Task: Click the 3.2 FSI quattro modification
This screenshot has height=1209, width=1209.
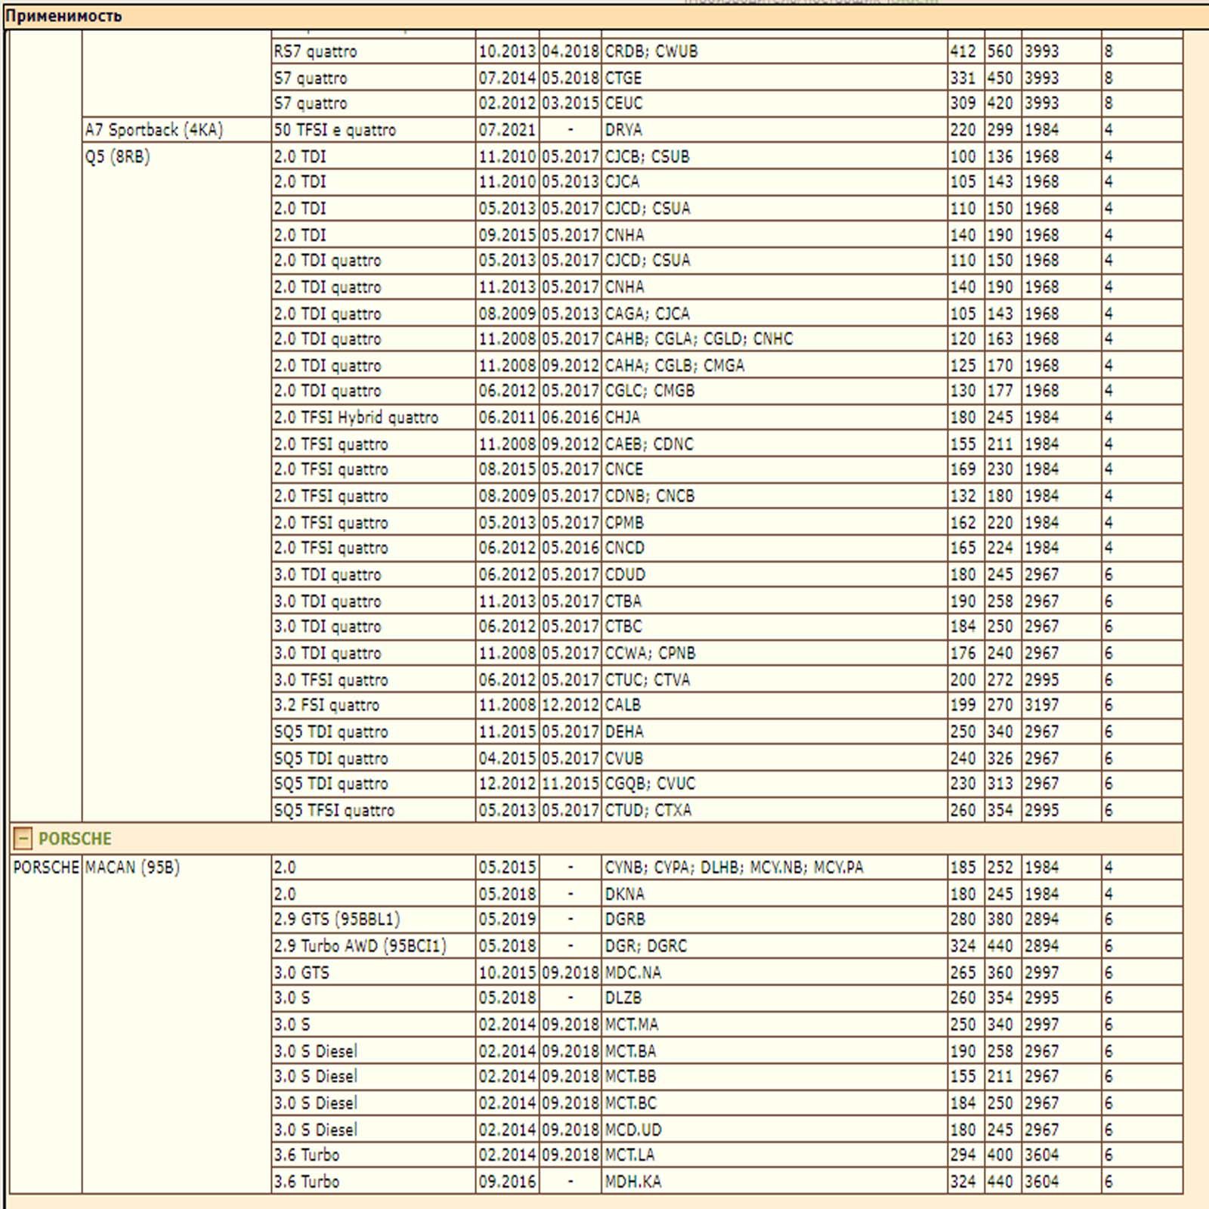Action: (x=326, y=705)
